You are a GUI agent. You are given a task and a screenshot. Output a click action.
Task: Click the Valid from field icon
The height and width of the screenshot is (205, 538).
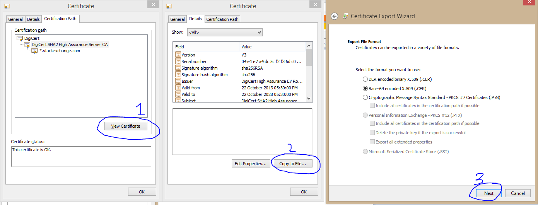tap(178, 88)
